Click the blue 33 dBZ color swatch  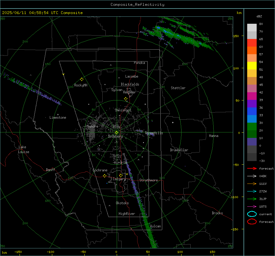[x=252, y=111]
